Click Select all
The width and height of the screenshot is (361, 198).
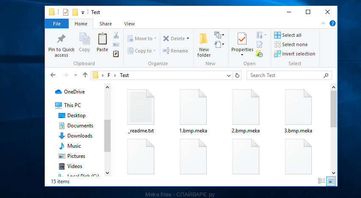(288, 35)
